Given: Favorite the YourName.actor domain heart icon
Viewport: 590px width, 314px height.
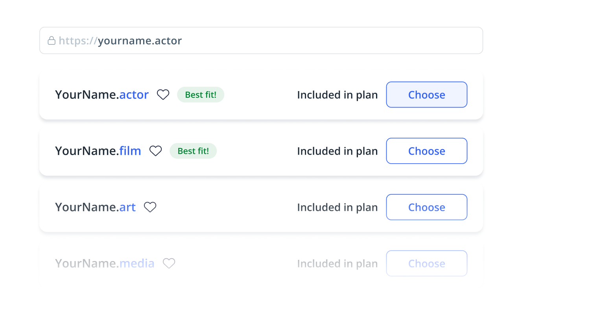Looking at the screenshot, I should click(163, 94).
